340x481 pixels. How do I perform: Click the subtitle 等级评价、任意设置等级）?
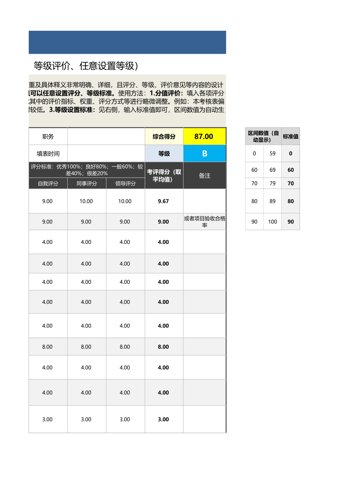pos(86,65)
